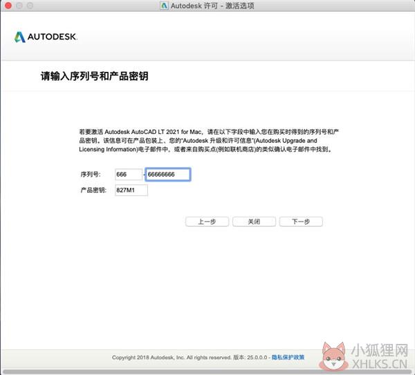415x375 pixels.
Task: Click the Copyright 2018 Autodesk footer text
Action: [172, 357]
